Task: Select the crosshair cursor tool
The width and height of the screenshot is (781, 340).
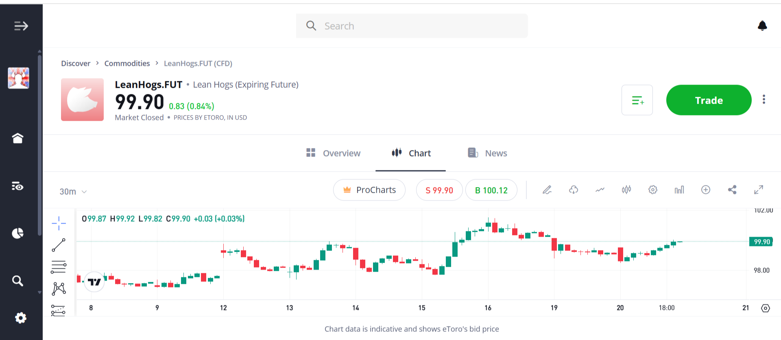Action: coord(59,223)
